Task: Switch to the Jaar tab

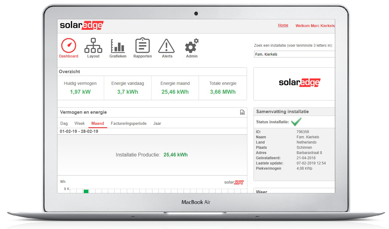Action: [x=157, y=124]
